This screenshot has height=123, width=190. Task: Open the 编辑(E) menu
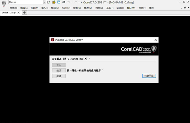coord(24,8)
